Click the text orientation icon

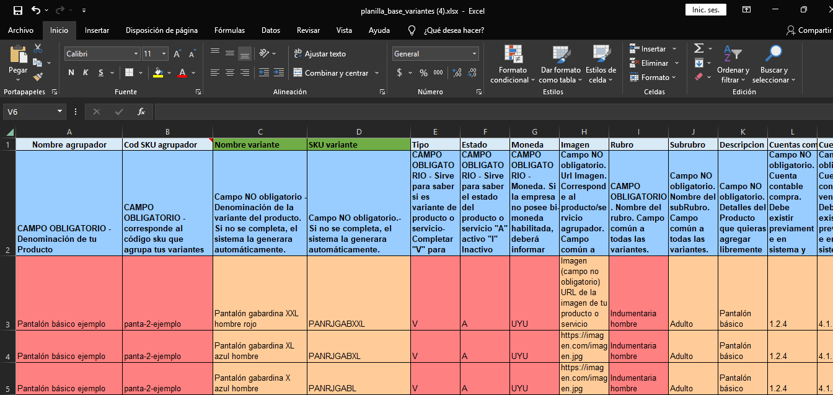tap(264, 53)
